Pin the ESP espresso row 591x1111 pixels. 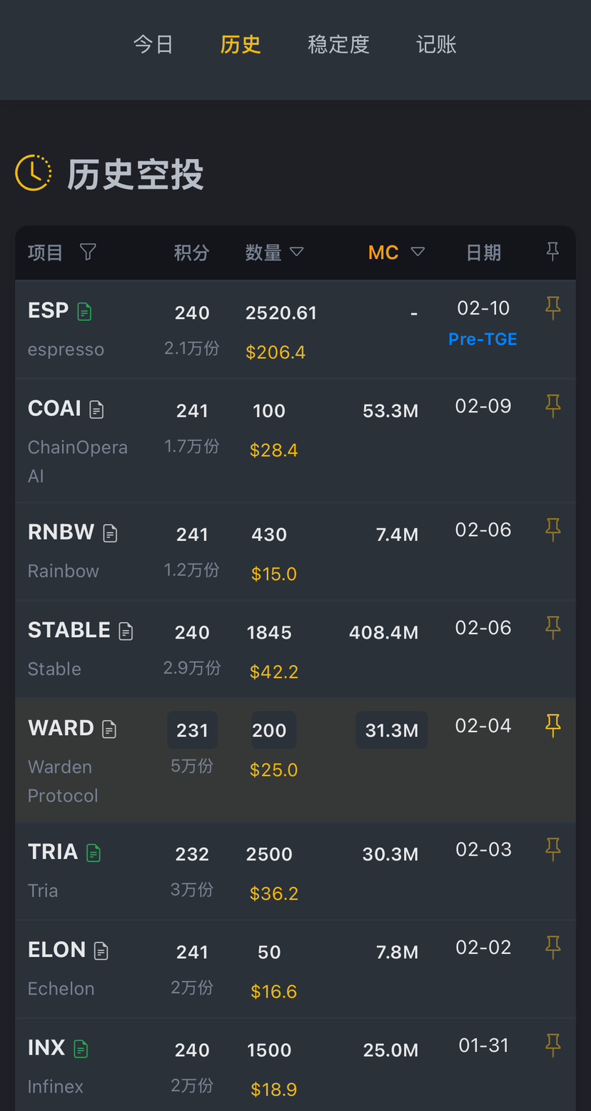(x=552, y=308)
